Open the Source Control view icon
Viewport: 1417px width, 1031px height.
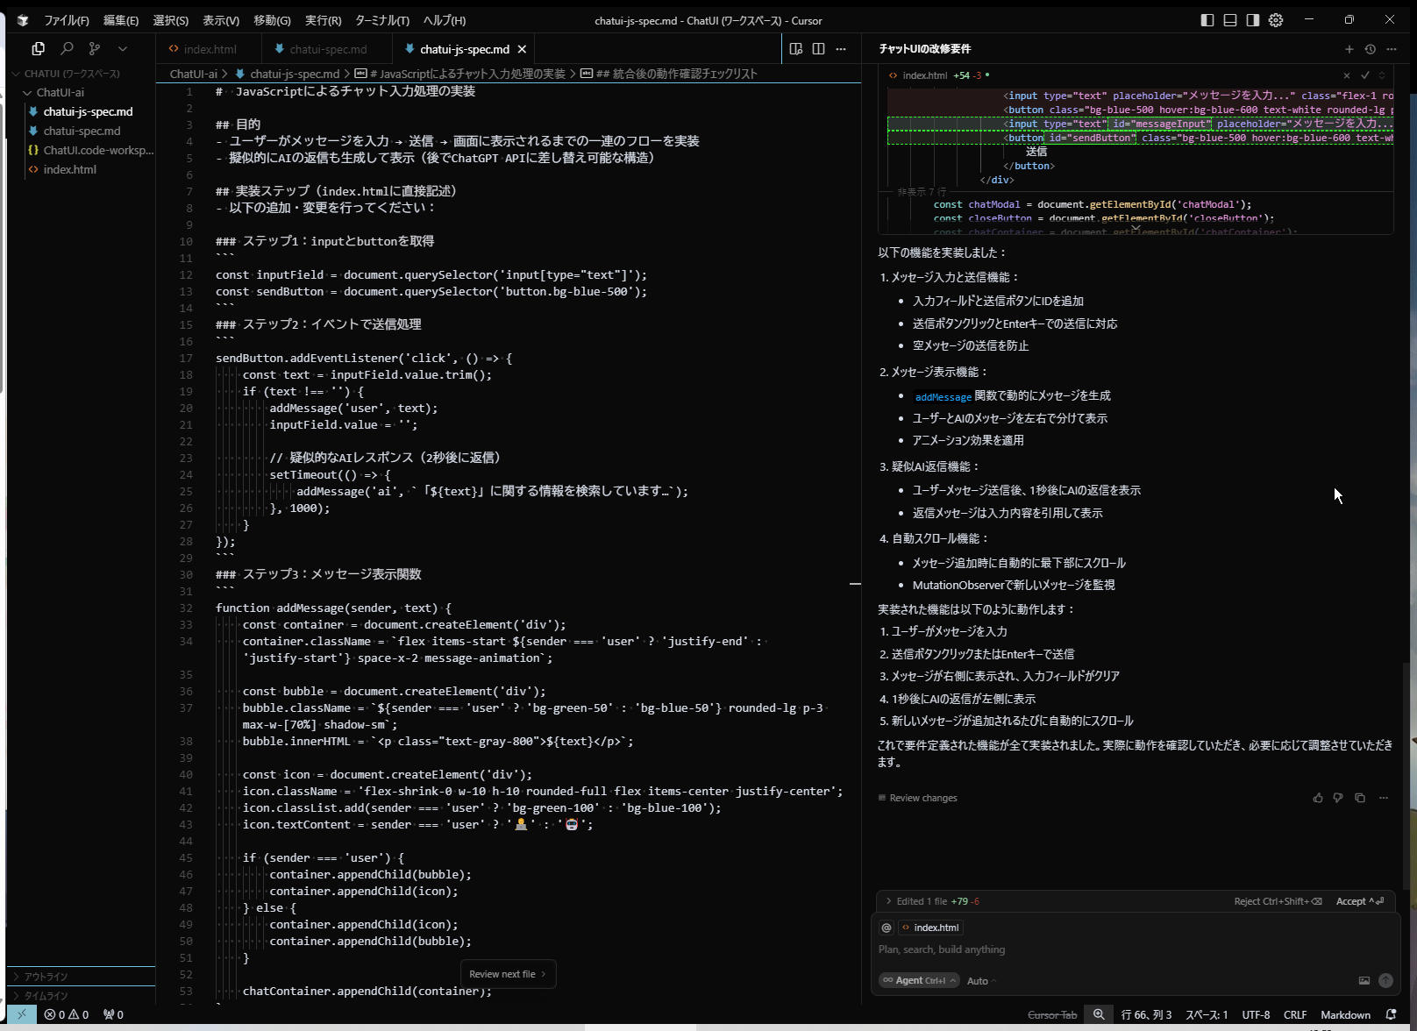point(95,49)
